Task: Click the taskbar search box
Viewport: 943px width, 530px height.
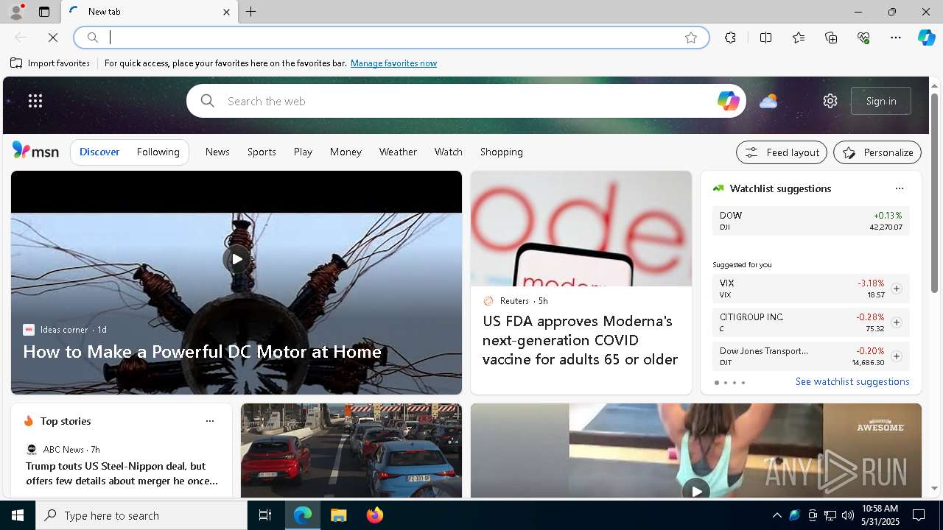Action: click(x=141, y=515)
